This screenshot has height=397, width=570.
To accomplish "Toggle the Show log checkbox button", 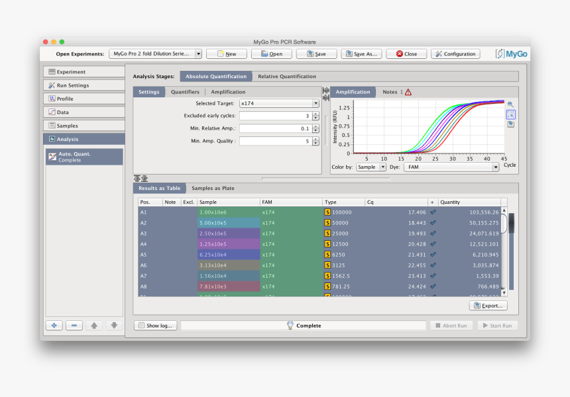I will pos(156,326).
